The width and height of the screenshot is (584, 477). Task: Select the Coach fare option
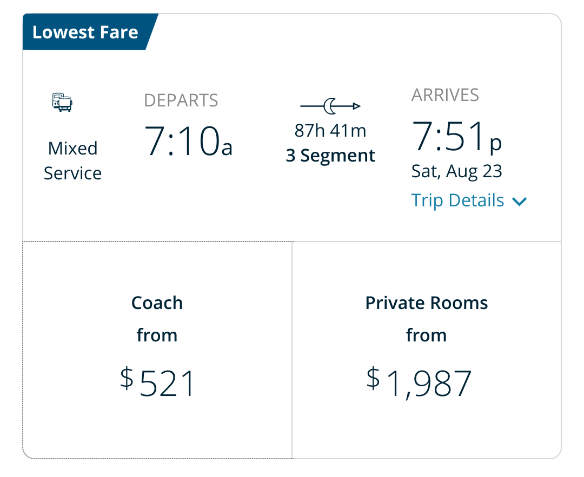157,350
